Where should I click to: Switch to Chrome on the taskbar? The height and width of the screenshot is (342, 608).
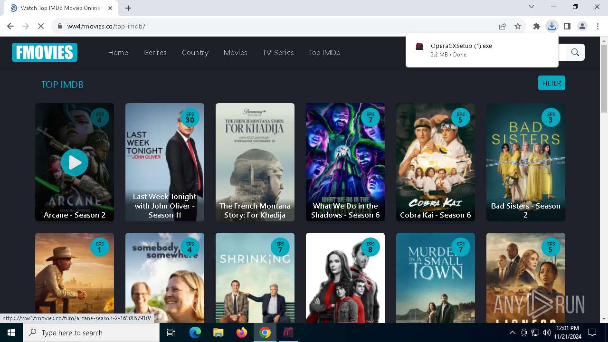point(265,332)
